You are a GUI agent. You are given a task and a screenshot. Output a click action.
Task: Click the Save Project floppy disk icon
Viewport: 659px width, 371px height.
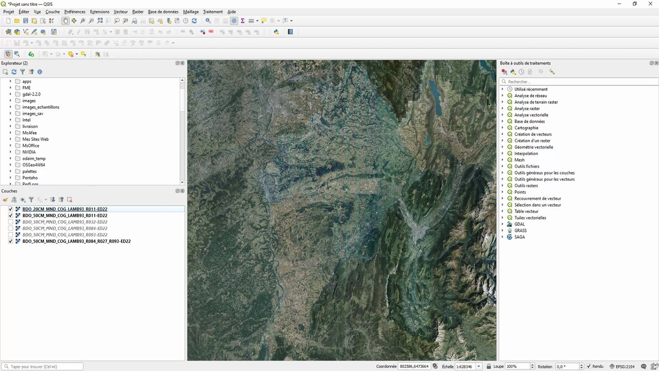(x=25, y=21)
